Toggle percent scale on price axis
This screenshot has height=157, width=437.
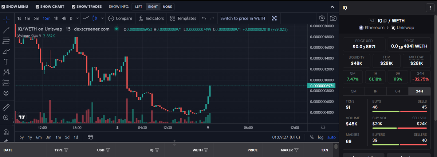[312, 137]
